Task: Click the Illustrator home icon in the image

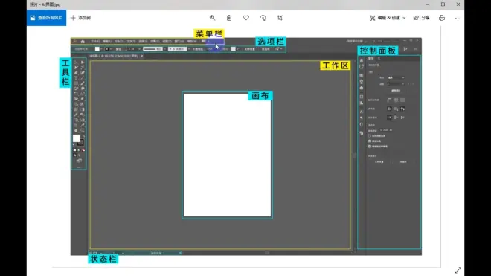Action: (x=83, y=42)
